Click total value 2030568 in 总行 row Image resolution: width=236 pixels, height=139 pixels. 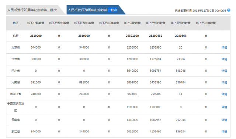coord(181,36)
